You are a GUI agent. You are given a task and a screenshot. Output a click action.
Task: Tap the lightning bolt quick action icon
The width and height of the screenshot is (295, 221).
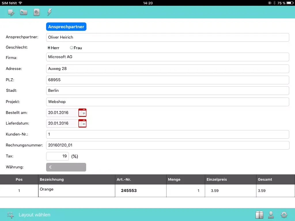pyautogui.click(x=50, y=12)
